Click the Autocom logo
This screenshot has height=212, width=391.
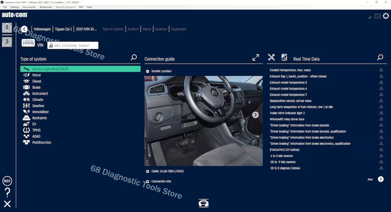(15, 15)
